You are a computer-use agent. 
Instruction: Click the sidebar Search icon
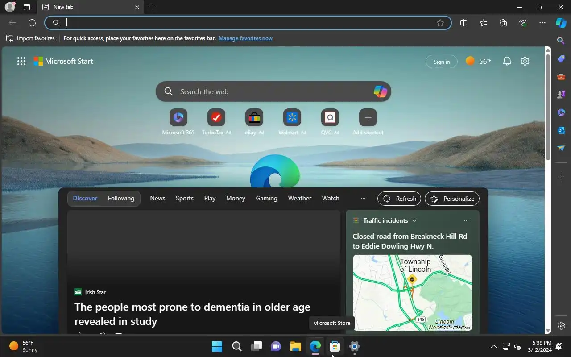(x=561, y=41)
